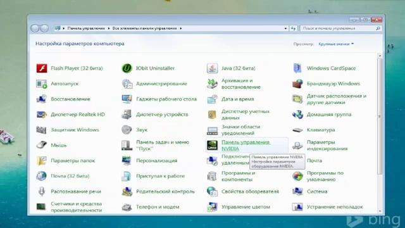Viewport: 405px width, 228px height.
Task: Click the vertical scrollbar down arrow
Action: click(380, 211)
